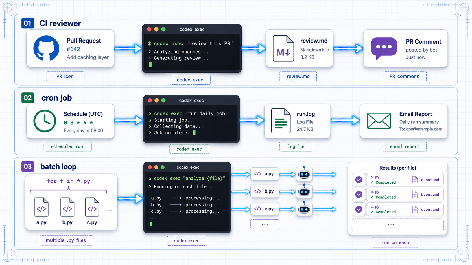
Task: Click the ellipsis row in the Results panel
Action: click(397, 225)
